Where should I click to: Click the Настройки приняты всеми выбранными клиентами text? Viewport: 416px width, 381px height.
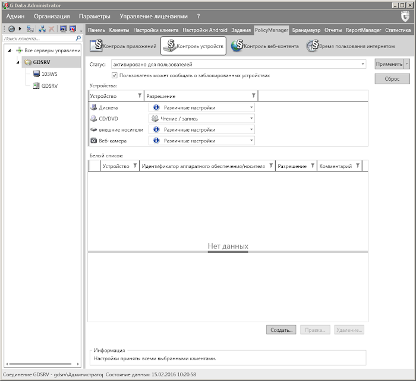(155, 358)
